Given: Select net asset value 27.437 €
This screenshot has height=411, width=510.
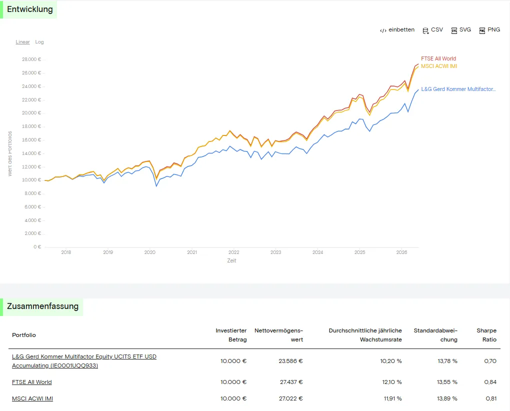Looking at the screenshot, I should [291, 382].
